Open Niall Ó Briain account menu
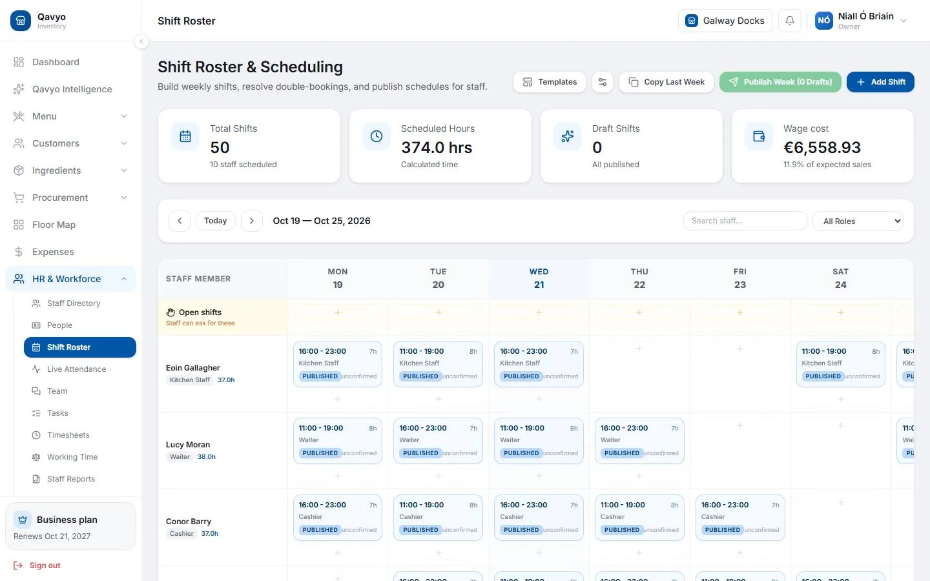 click(862, 21)
